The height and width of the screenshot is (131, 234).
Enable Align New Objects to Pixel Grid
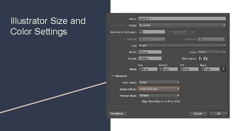(x=139, y=101)
